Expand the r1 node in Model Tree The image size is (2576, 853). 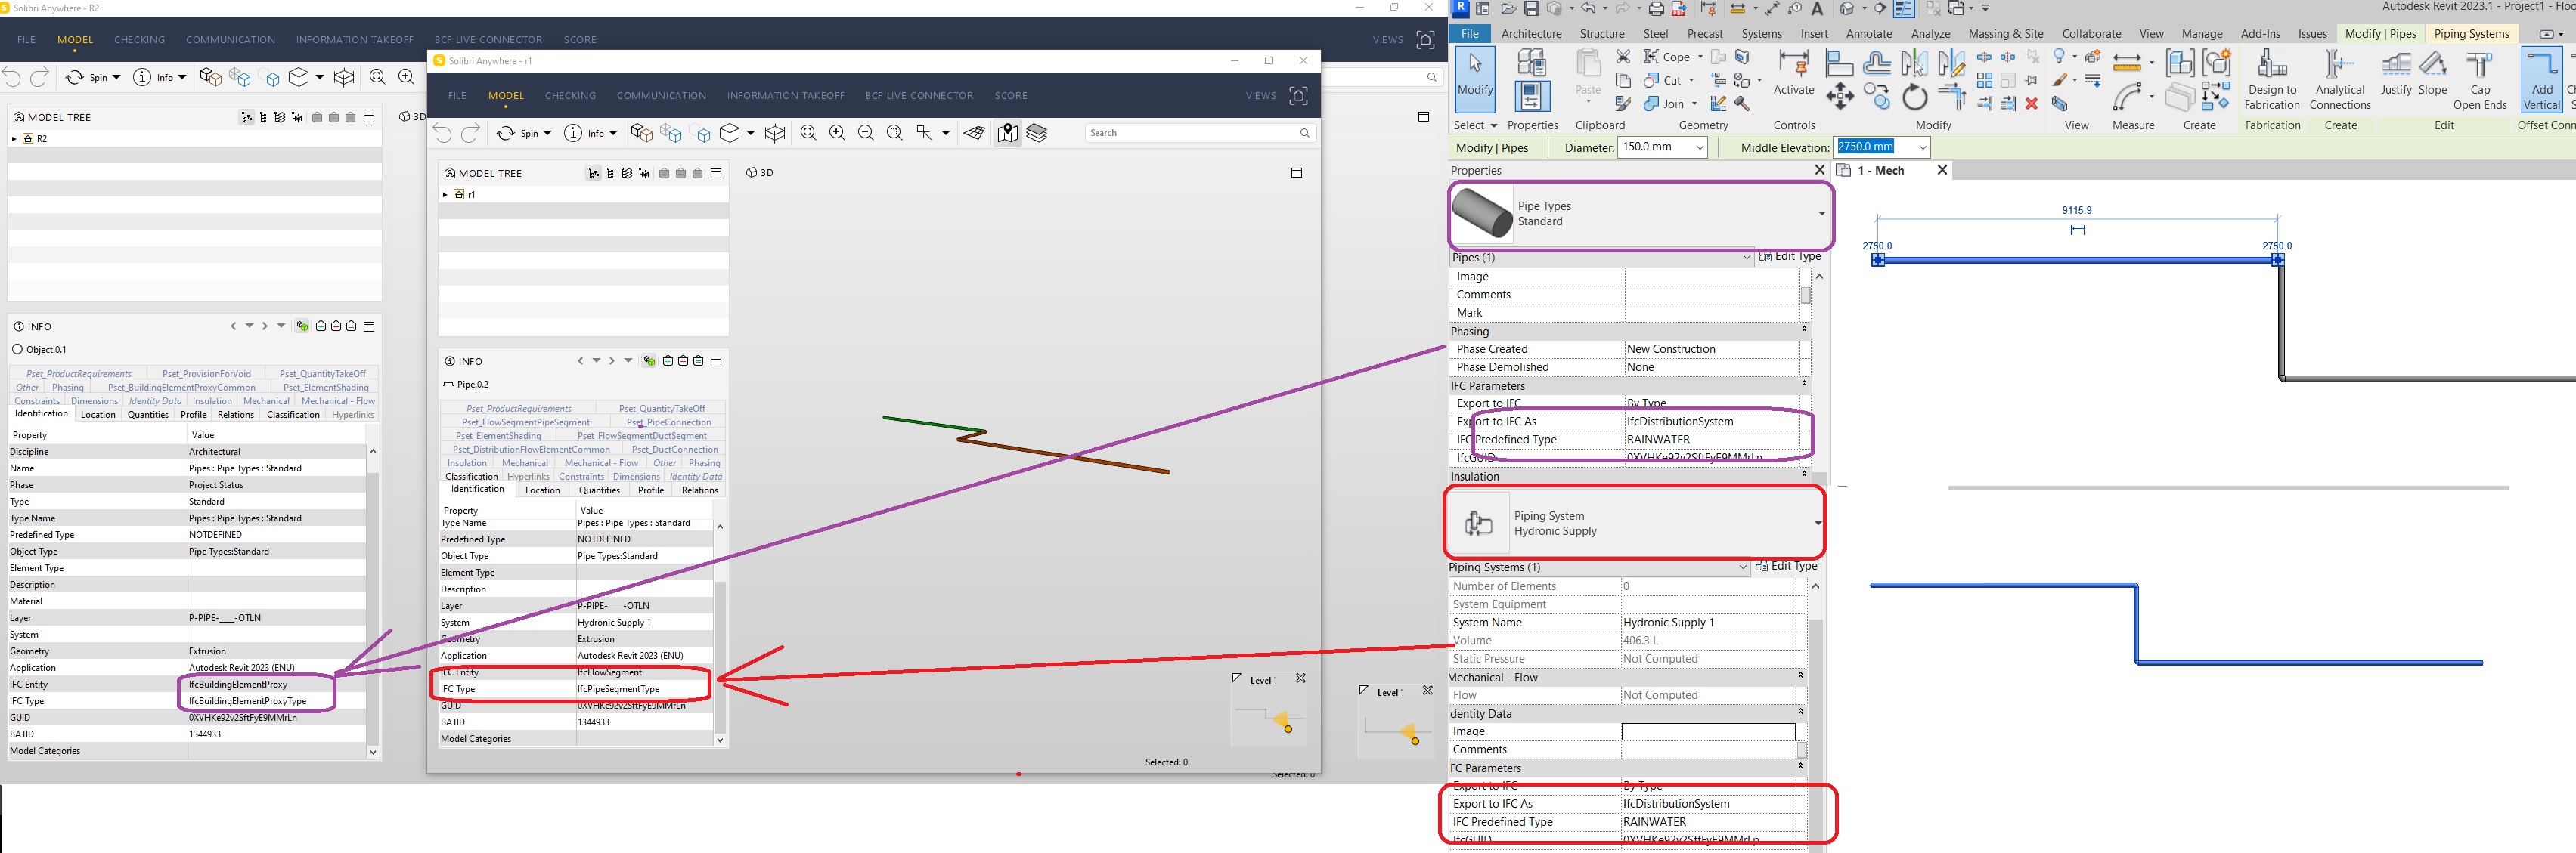pyautogui.click(x=445, y=195)
